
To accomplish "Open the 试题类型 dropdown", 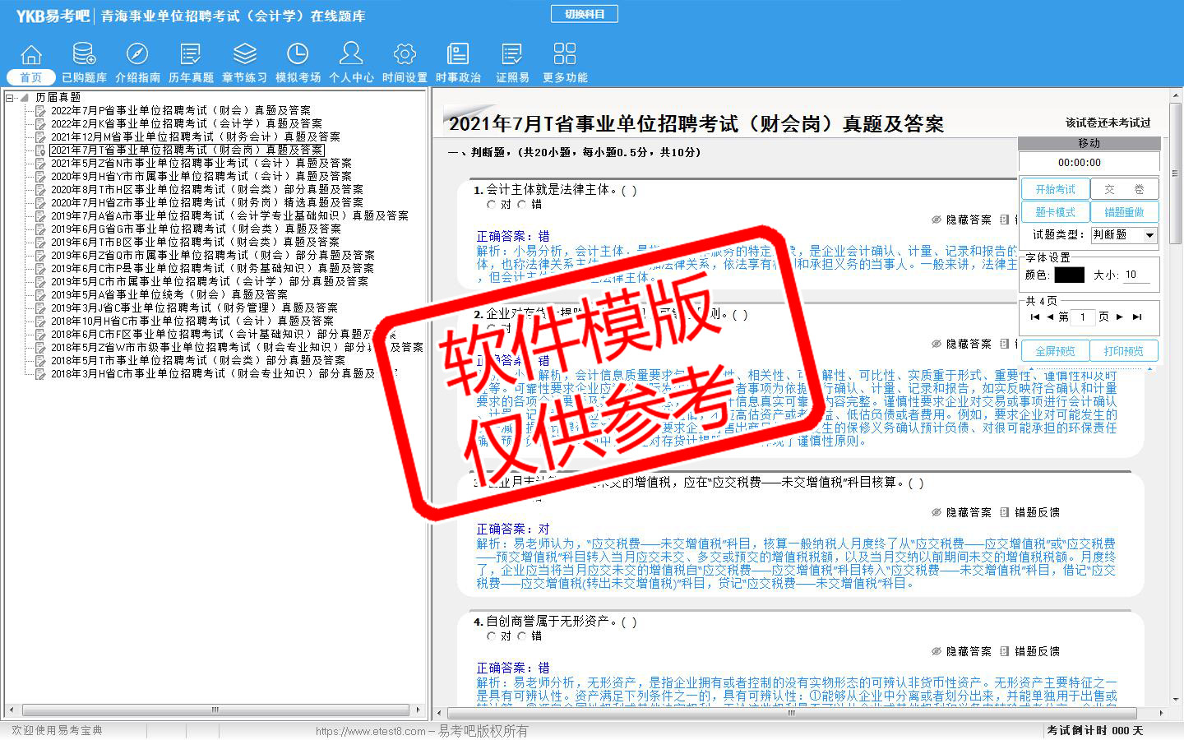I will click(x=1149, y=235).
